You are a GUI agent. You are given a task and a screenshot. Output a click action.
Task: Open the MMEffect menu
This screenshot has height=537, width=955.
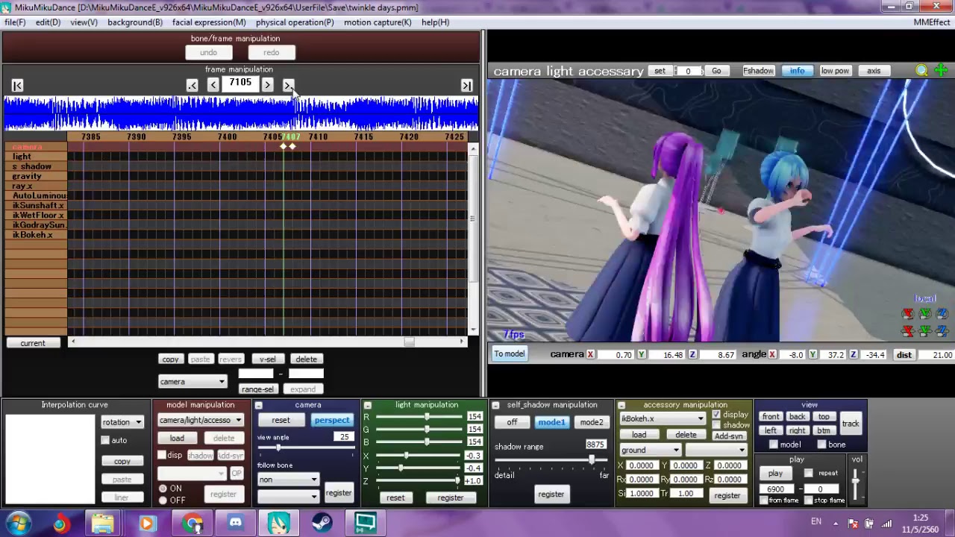[932, 22]
